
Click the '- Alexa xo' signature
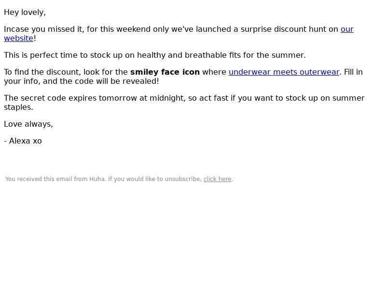(23, 141)
